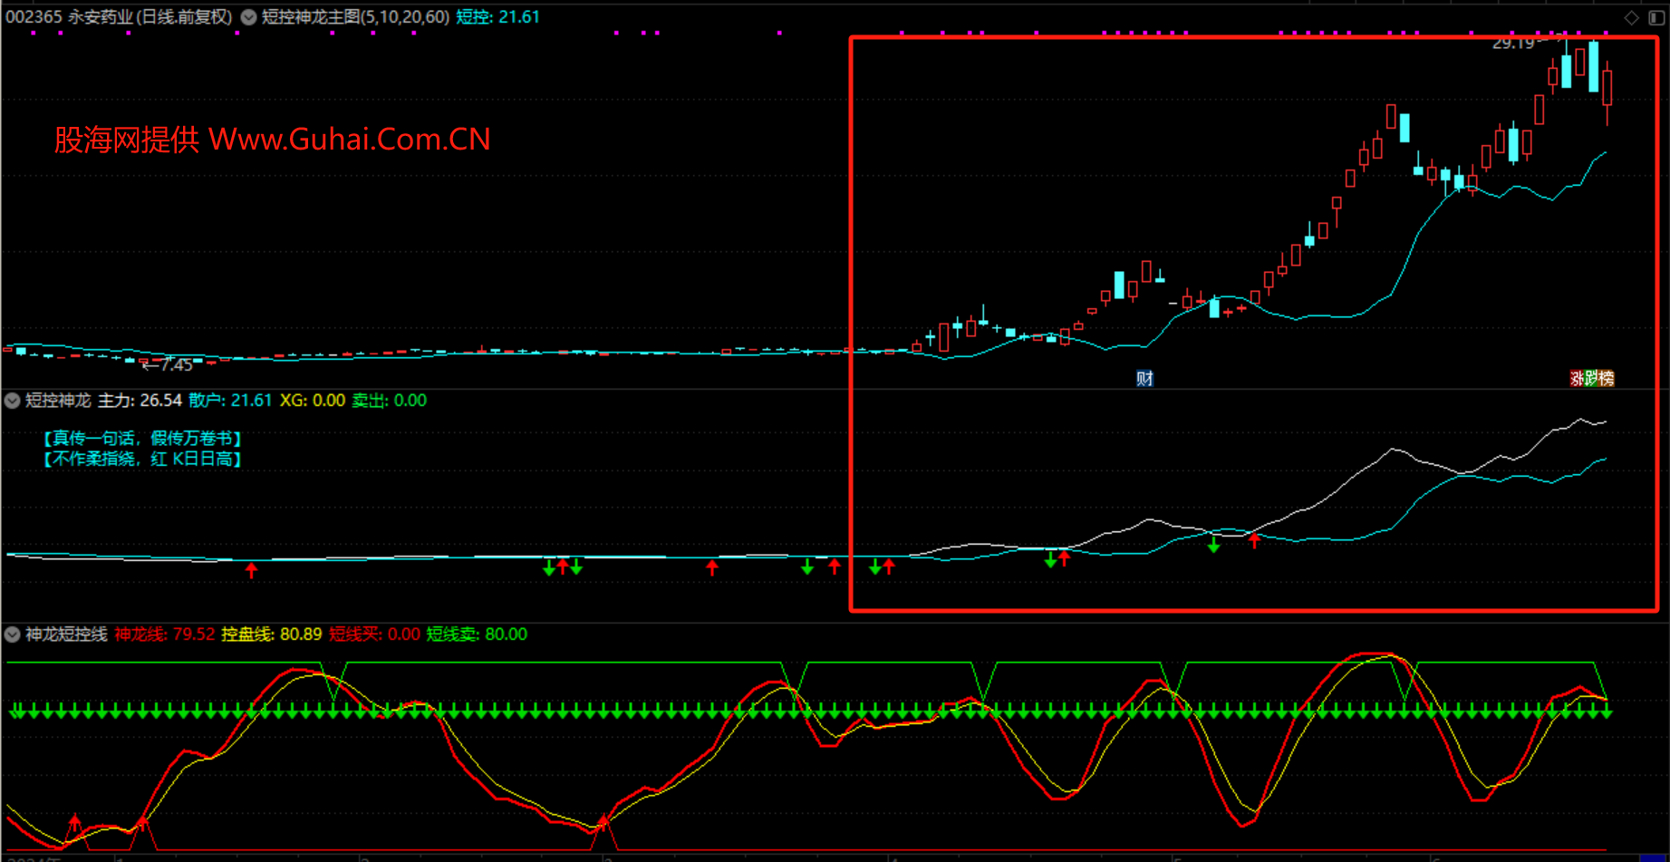This screenshot has height=862, width=1670.
Task: Collapse the 短控神龙主图 indicator menu circle
Action: [248, 17]
